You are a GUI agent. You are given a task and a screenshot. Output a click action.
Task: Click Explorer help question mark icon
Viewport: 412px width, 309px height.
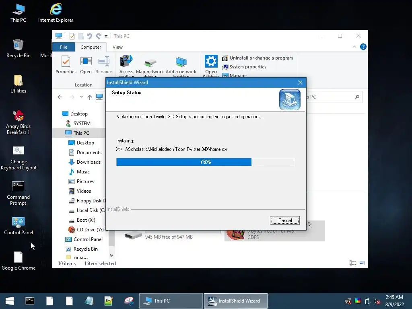[363, 47]
